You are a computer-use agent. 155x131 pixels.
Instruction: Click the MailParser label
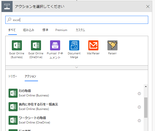(93, 53)
